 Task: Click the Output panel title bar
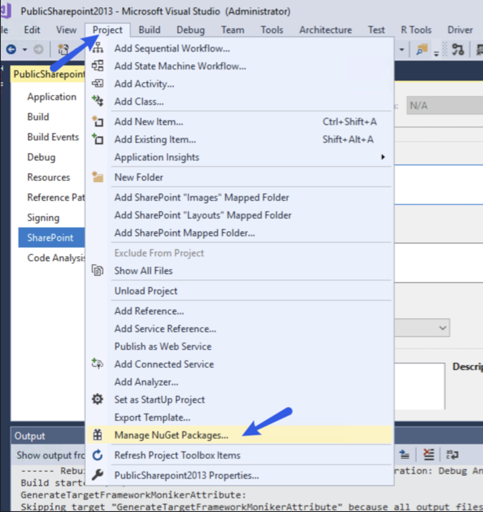[x=48, y=436]
